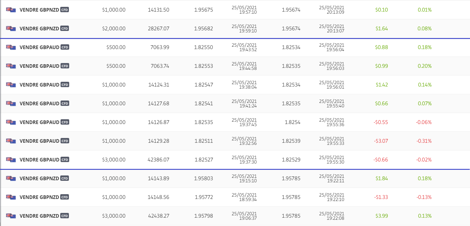
Task: Click the $1.64 profit value
Action: click(x=381, y=29)
